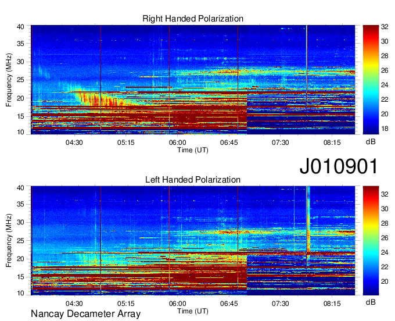The image size is (395, 321).
Task: Click the 18 dB value on Right Handed colorbar
Action: (x=385, y=129)
